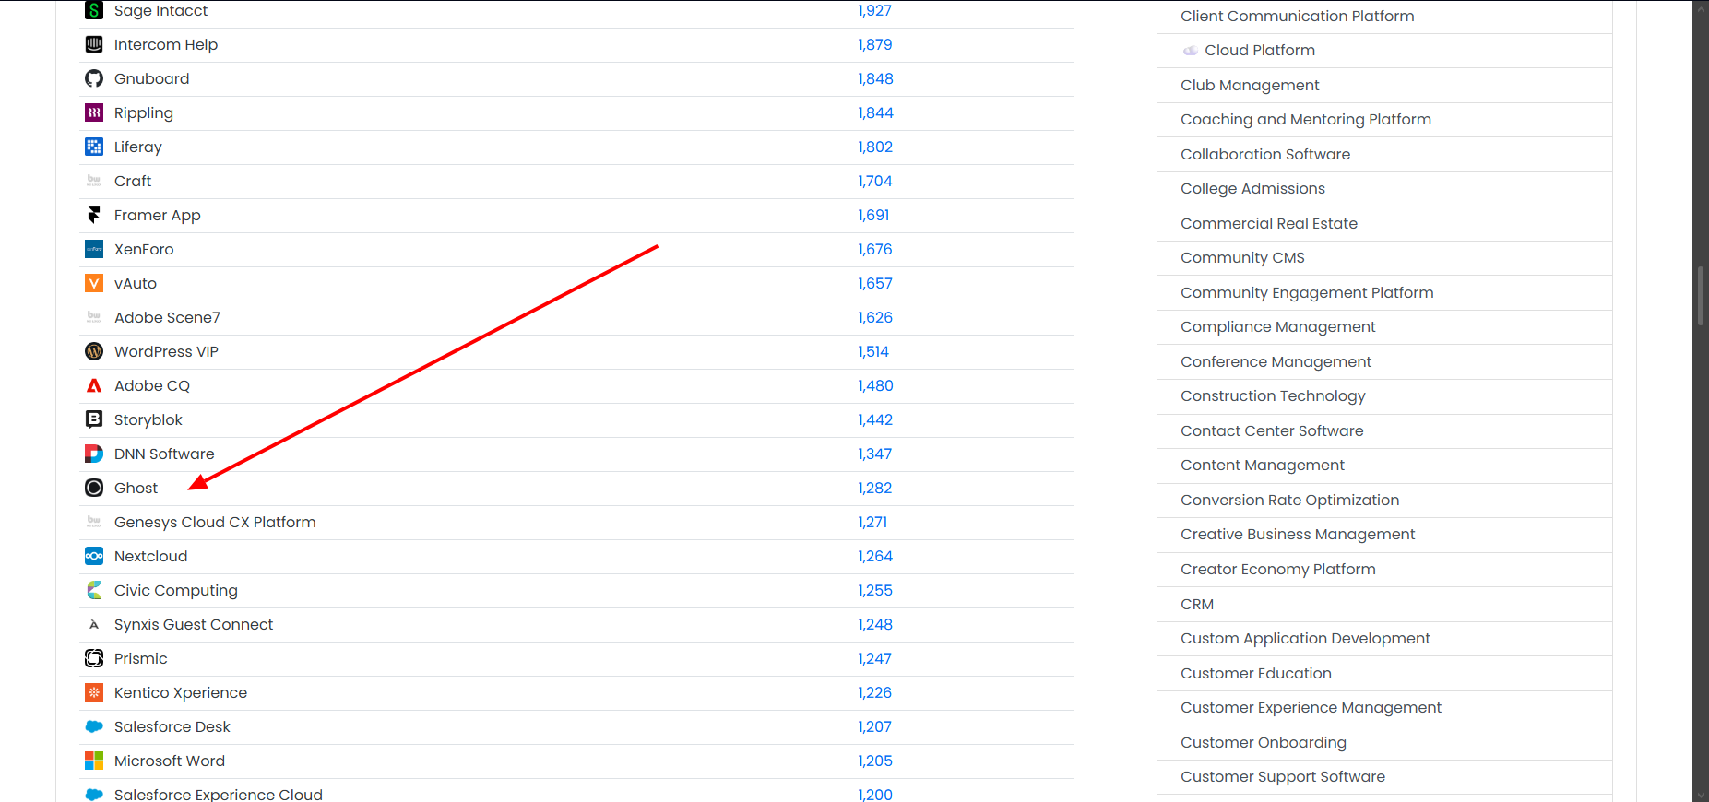Open the Craft technology link
Image resolution: width=1709 pixels, height=802 pixels.
[133, 181]
